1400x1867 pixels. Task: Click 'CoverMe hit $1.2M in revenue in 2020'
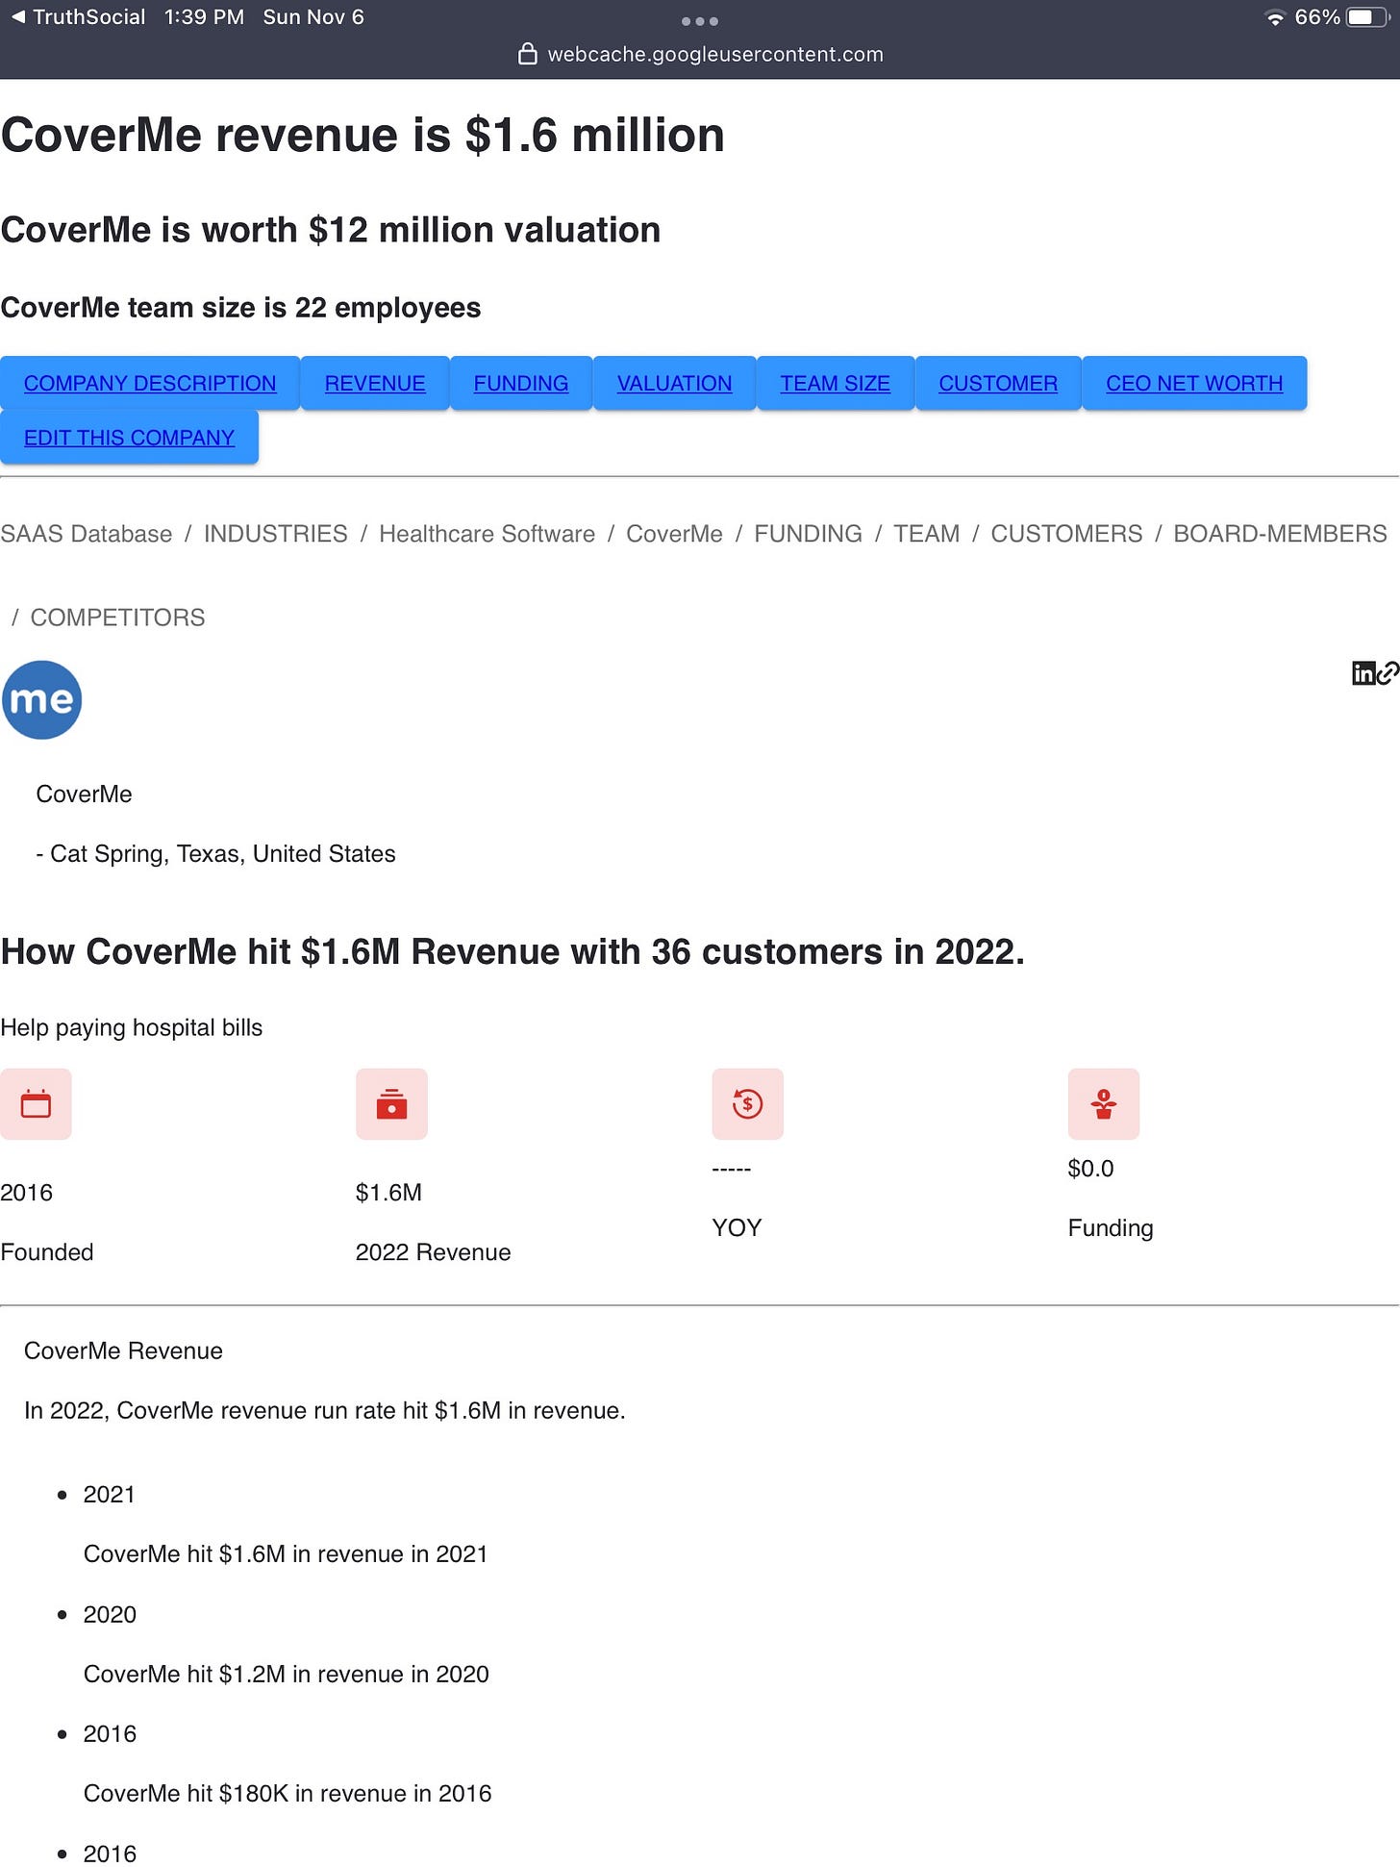point(287,1674)
